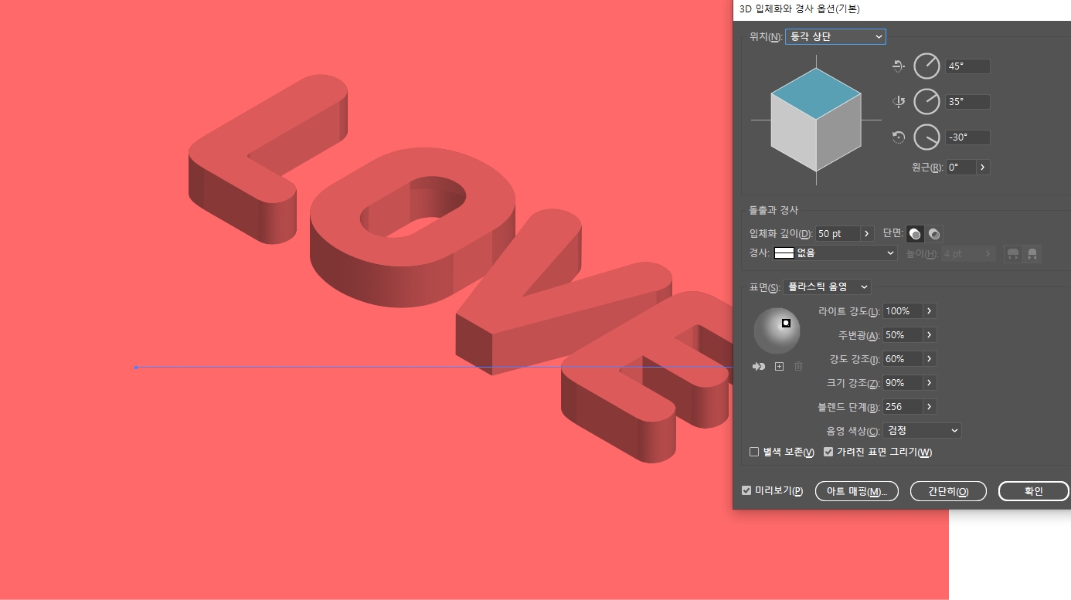Screen dimensions: 1071x600
Task: Click the 주변광 field showing 50%
Action: click(x=903, y=335)
